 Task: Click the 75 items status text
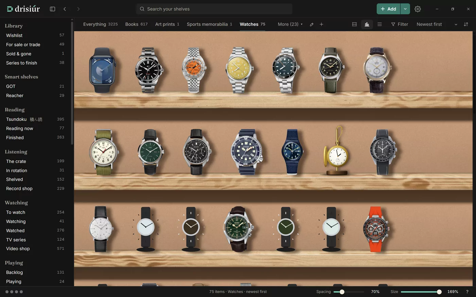pyautogui.click(x=238, y=292)
